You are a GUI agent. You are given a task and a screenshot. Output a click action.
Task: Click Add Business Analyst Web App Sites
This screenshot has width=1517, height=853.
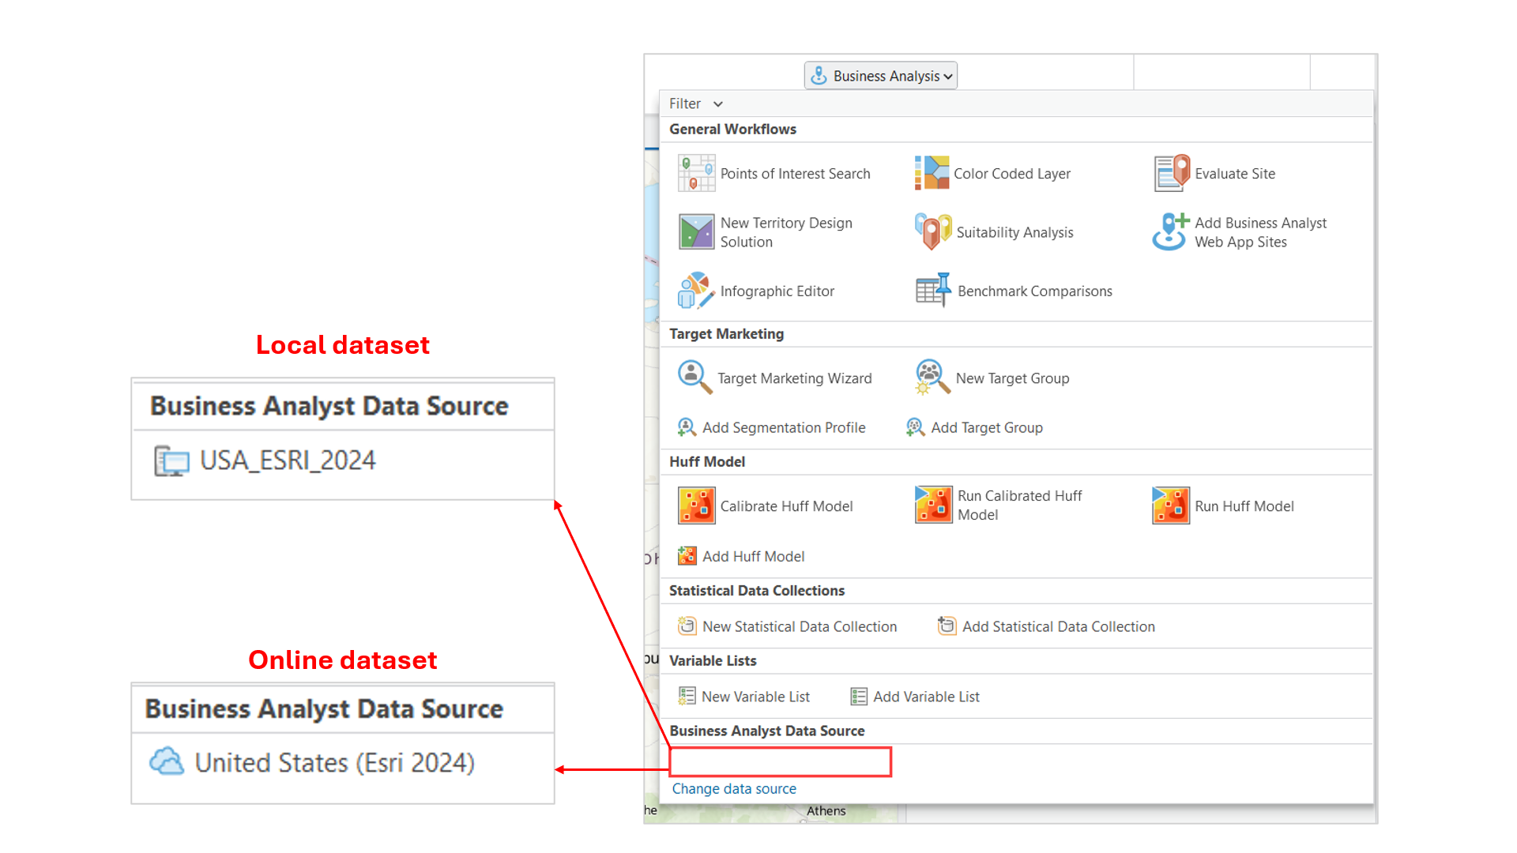click(1260, 232)
